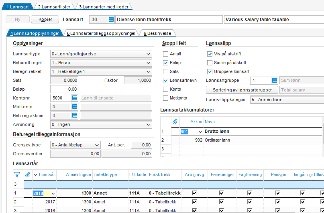
Task: Click the Ny button
Action: (18, 19)
